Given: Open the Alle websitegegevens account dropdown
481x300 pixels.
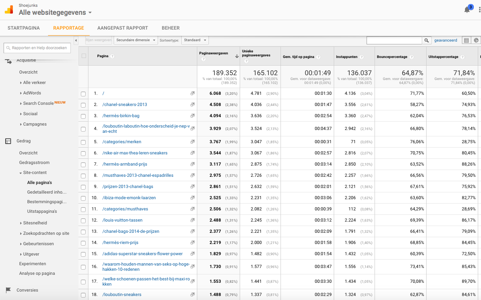Looking at the screenshot, I should click(x=55, y=12).
